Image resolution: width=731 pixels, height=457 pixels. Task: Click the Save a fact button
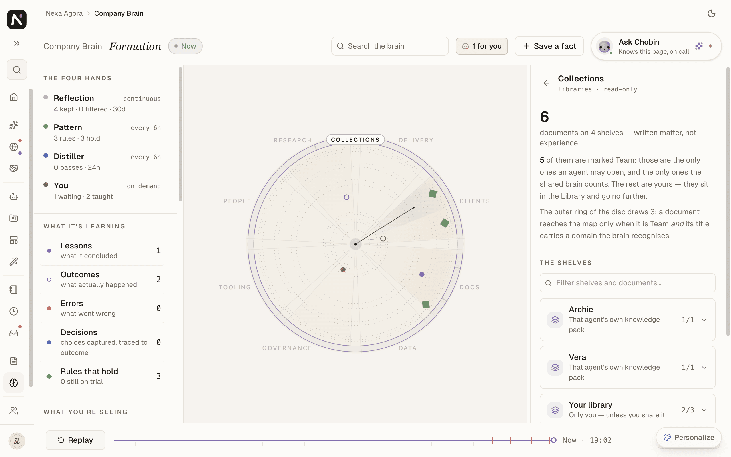pyautogui.click(x=549, y=46)
